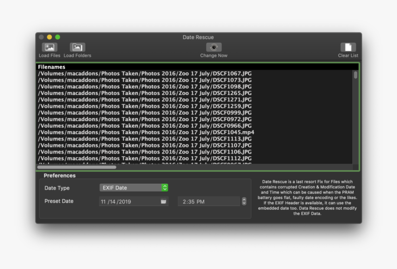The height and width of the screenshot is (269, 397).
Task: Select the row DSCF1067.JPG
Action: [194, 73]
